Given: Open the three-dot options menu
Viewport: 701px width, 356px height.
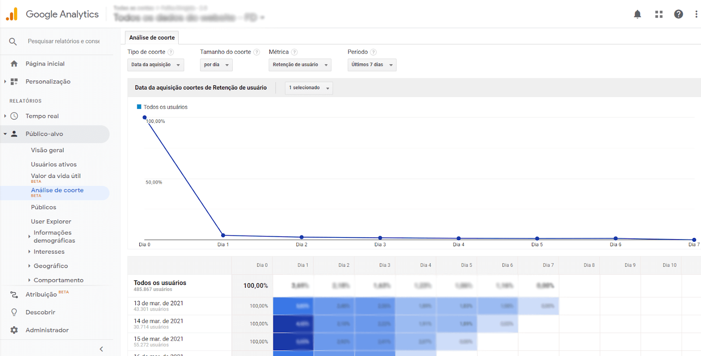Looking at the screenshot, I should [x=696, y=14].
